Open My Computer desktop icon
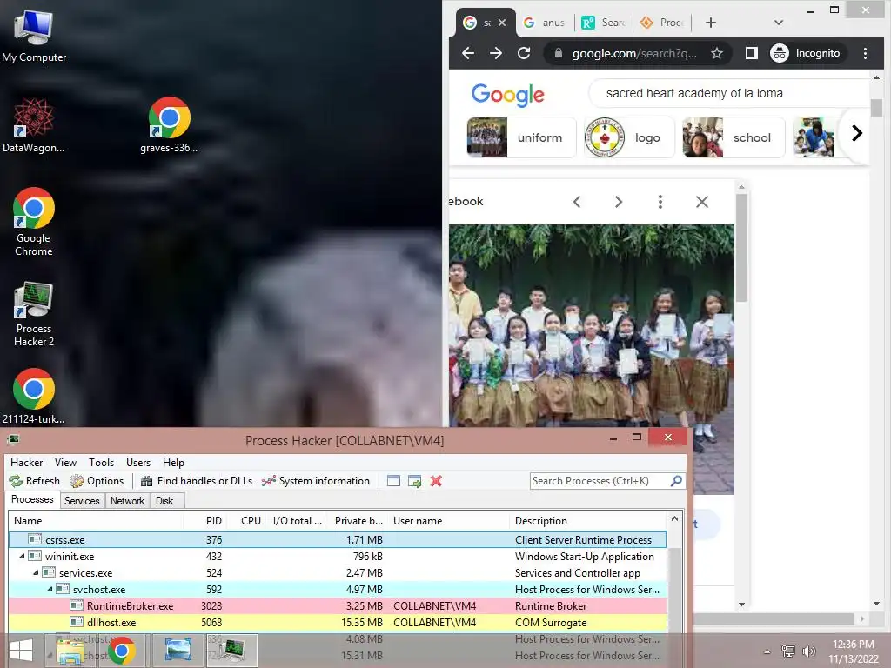 pyautogui.click(x=34, y=37)
